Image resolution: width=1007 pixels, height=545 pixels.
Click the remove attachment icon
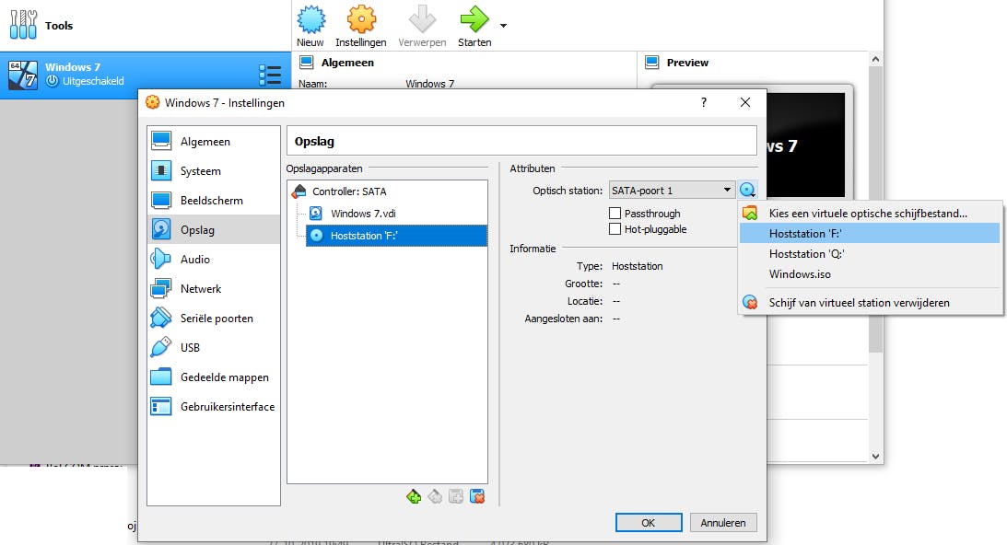tap(477, 496)
